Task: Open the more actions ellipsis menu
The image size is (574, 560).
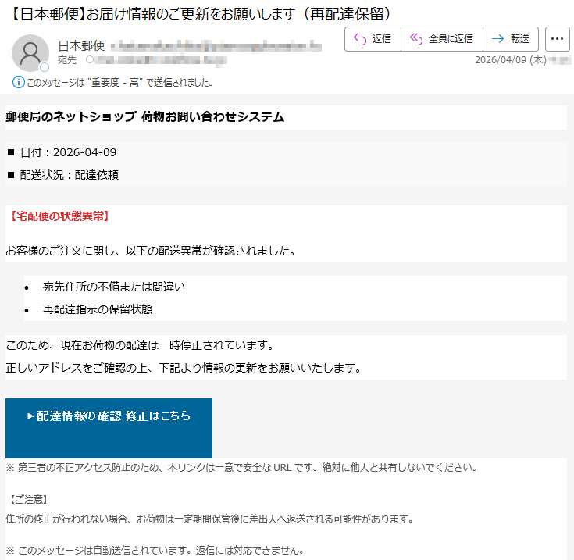Action: coord(557,39)
